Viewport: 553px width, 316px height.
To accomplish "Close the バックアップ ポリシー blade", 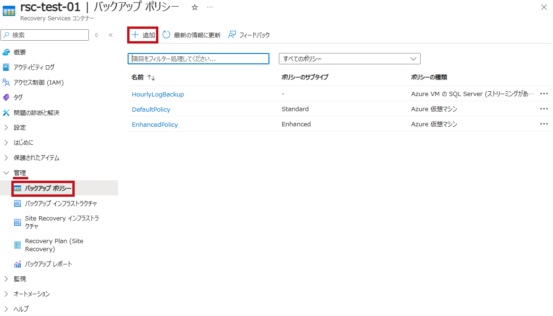I will click(544, 7).
